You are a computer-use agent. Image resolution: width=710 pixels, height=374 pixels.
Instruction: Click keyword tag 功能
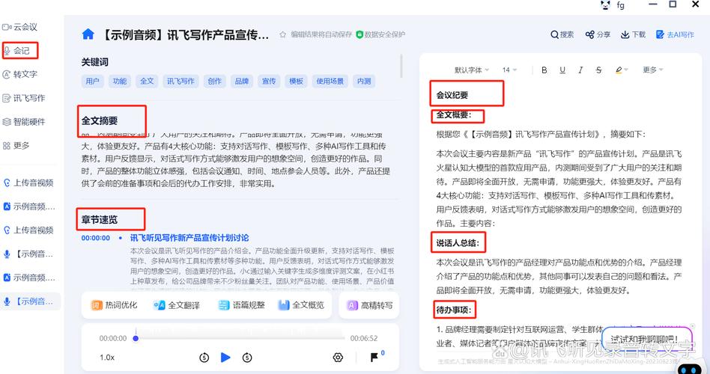click(120, 82)
